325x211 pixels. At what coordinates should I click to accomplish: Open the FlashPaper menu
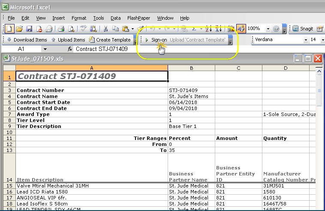(138, 18)
